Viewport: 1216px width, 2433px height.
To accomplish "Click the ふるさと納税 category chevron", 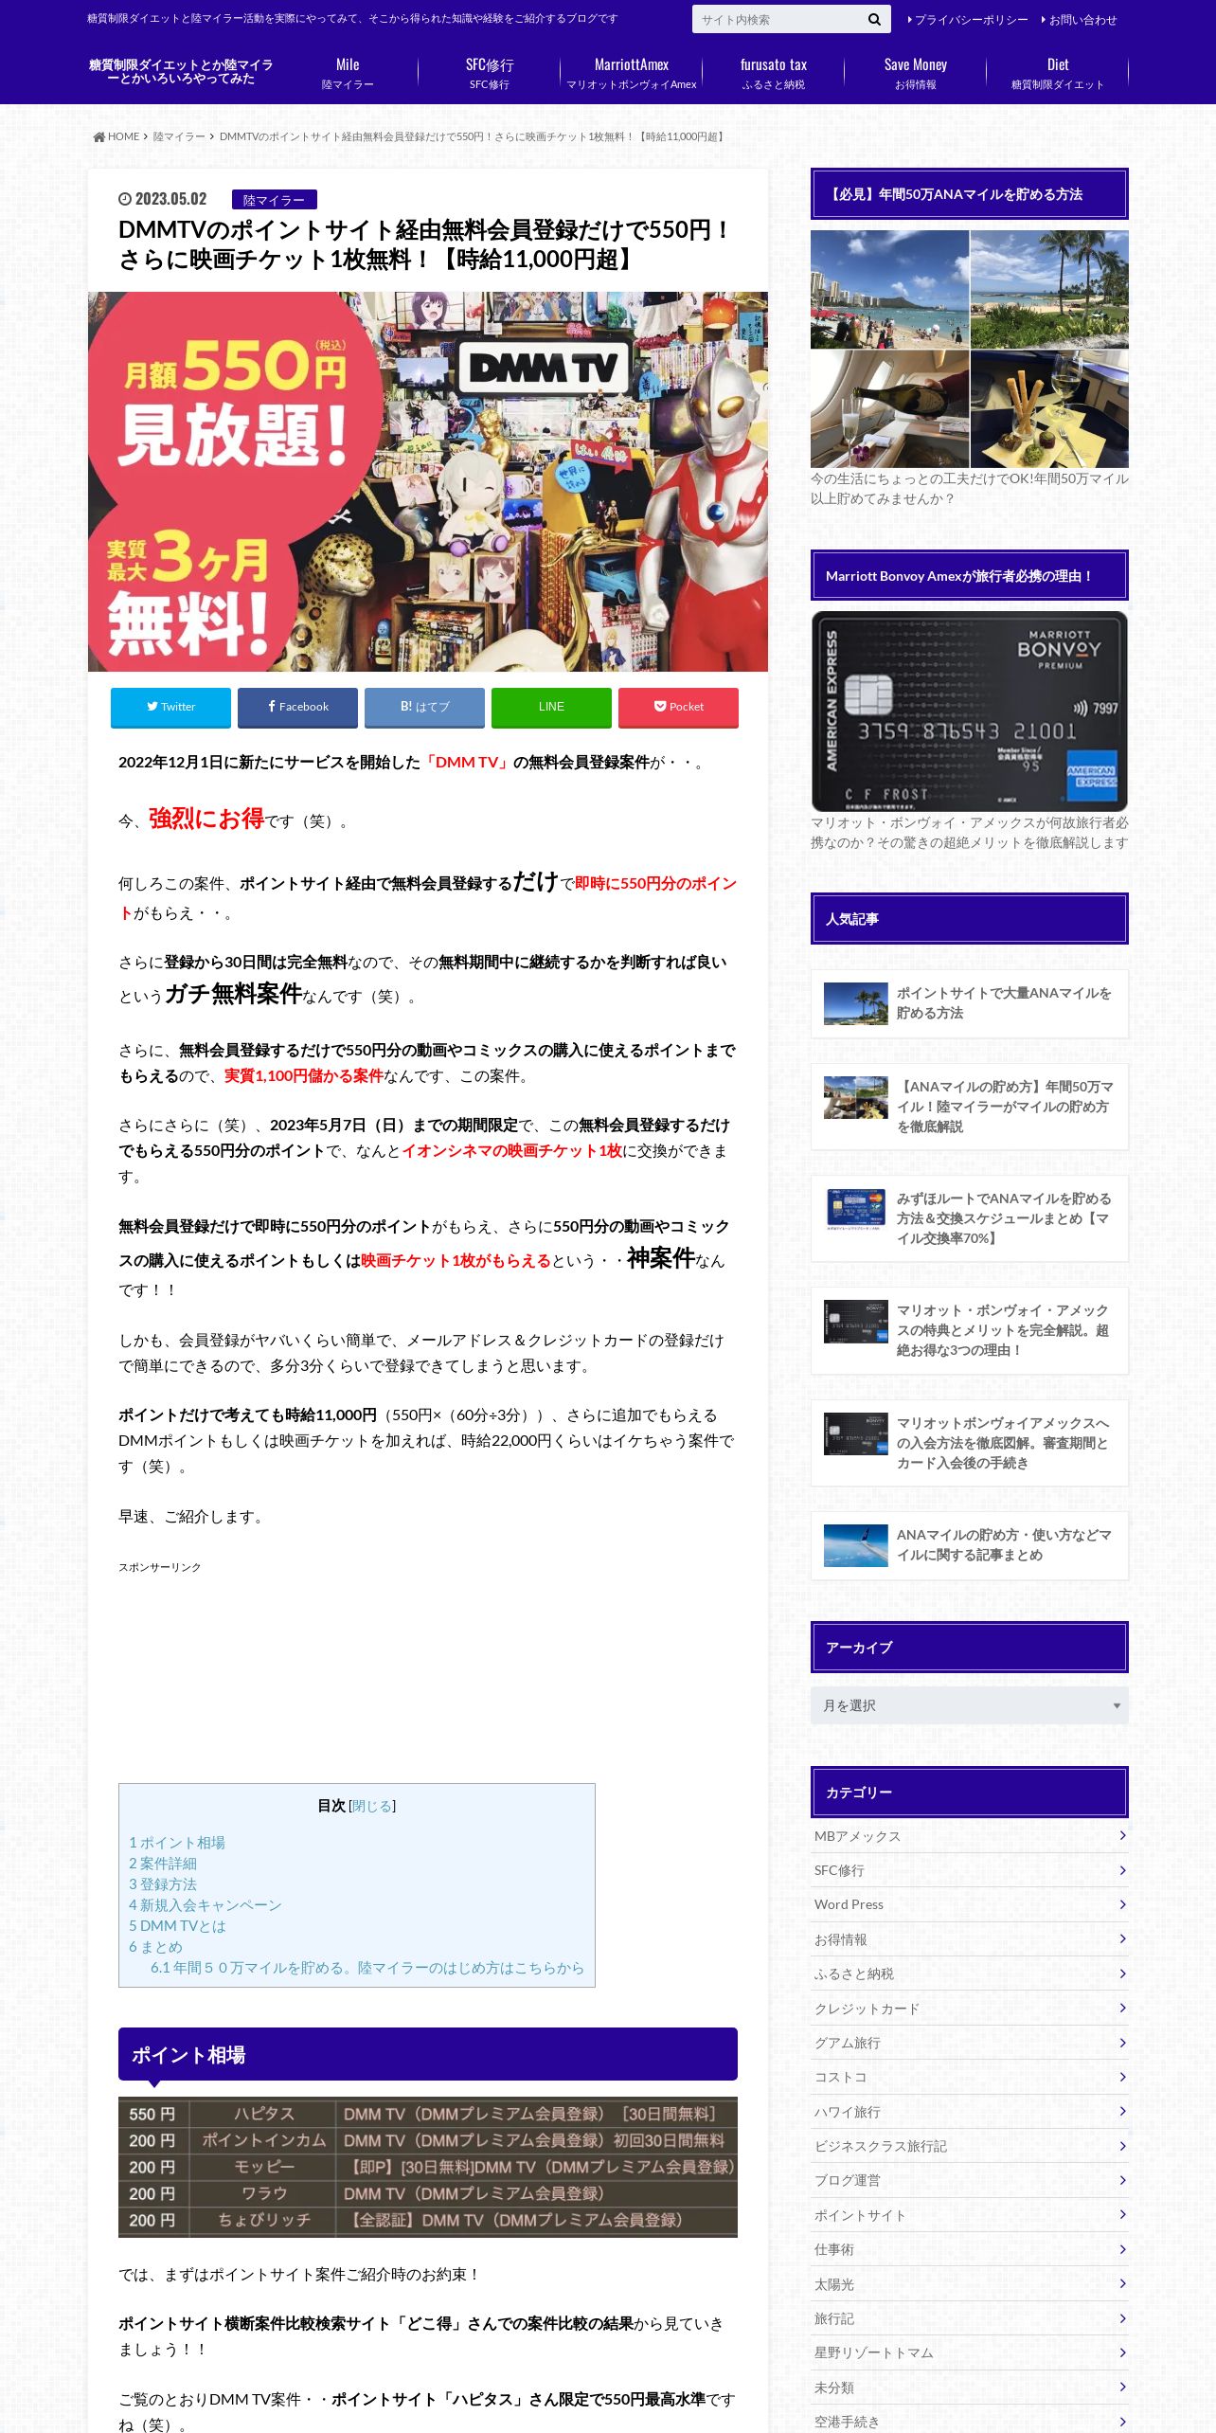I will coord(1122,1973).
